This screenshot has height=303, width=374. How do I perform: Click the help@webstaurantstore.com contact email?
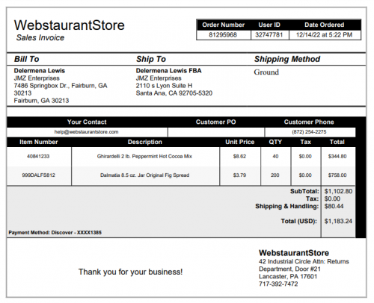87,132
